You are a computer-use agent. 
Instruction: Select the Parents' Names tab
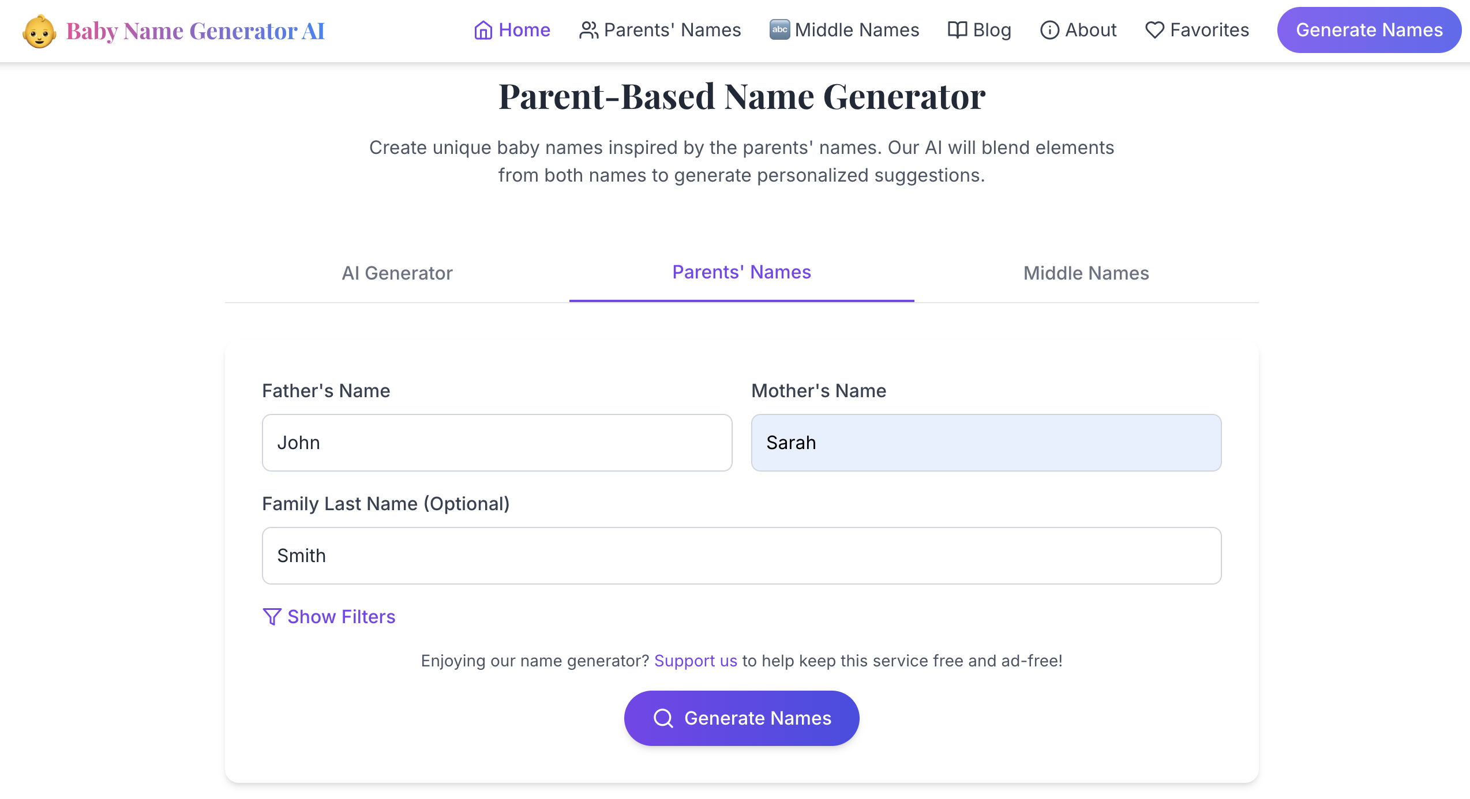tap(742, 272)
